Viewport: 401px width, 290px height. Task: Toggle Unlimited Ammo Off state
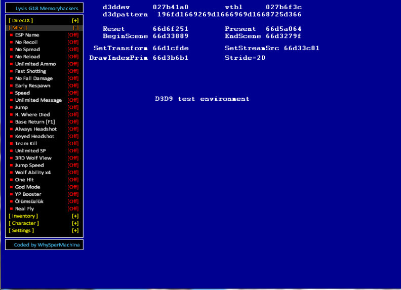click(73, 64)
